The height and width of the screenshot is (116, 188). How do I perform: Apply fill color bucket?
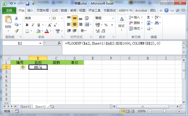click(x=39, y=31)
